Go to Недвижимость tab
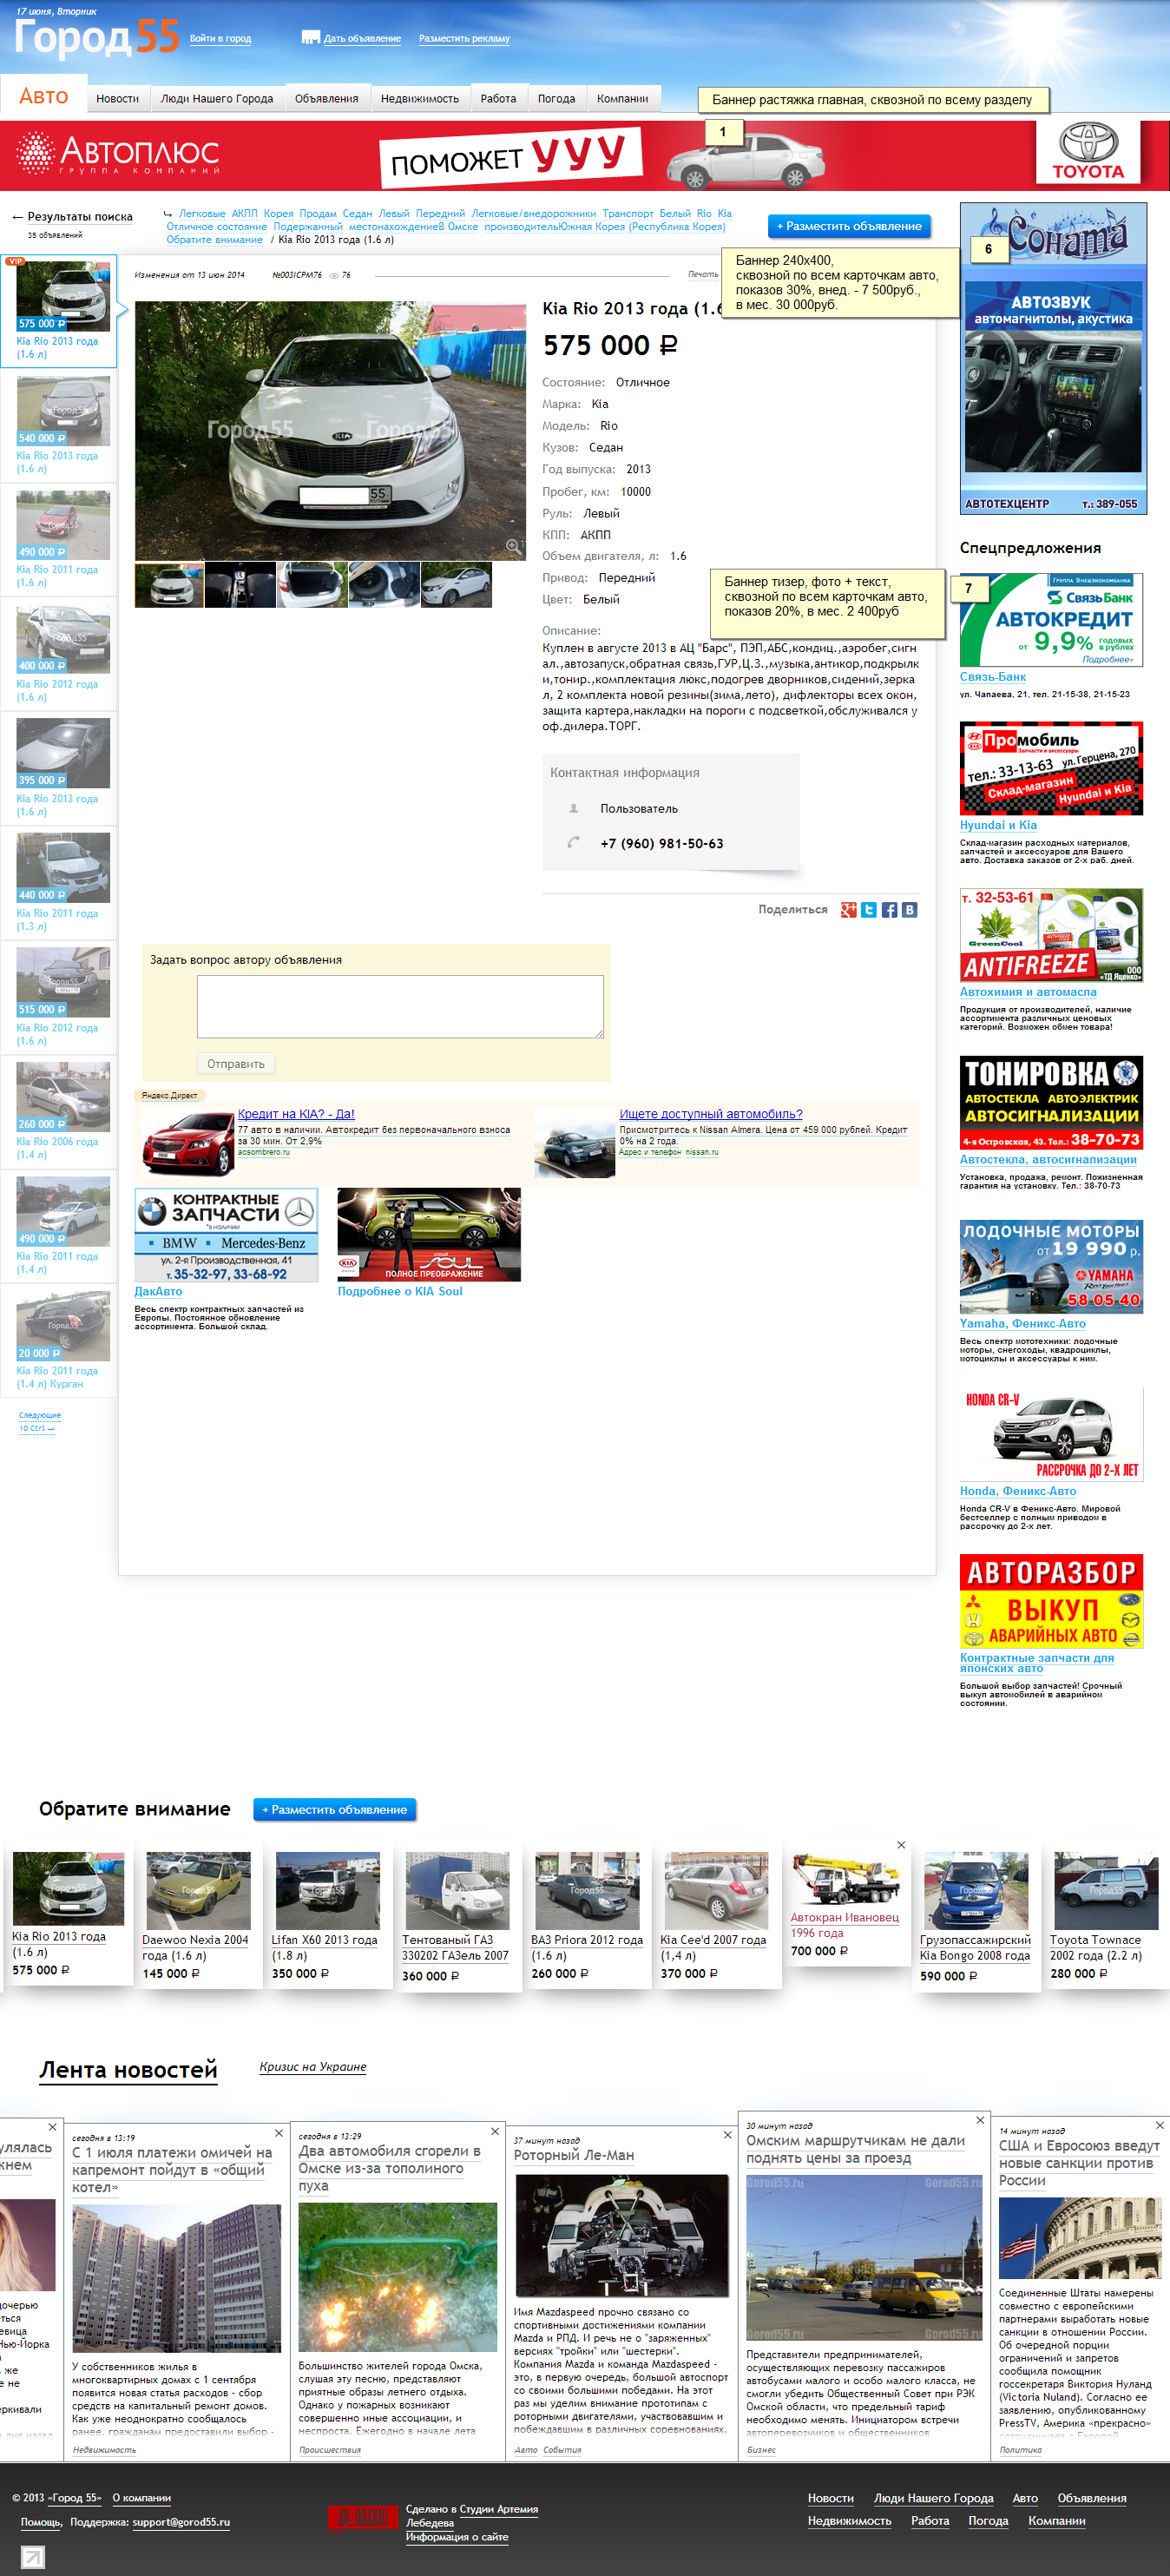1170x2576 pixels. (420, 98)
